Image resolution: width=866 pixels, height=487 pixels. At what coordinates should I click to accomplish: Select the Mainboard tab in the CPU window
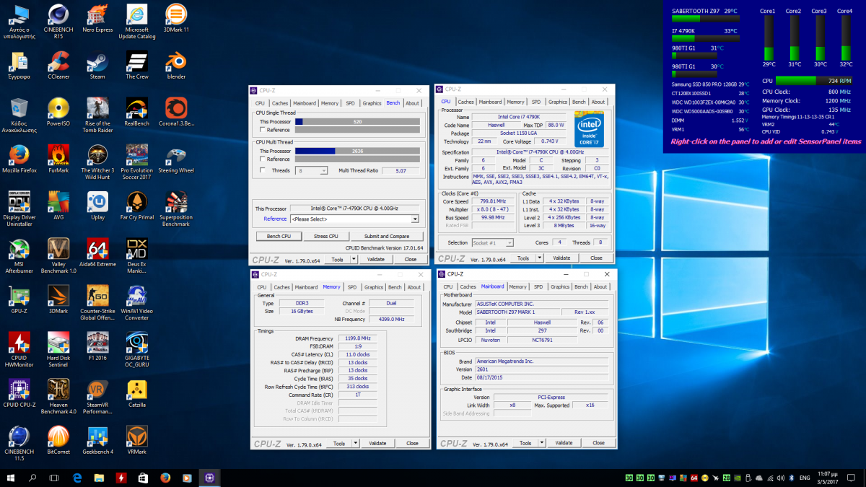point(490,102)
